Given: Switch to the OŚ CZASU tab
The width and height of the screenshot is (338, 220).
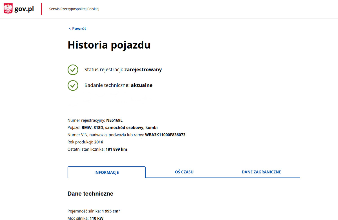Looking at the screenshot, I should pyautogui.click(x=184, y=172).
